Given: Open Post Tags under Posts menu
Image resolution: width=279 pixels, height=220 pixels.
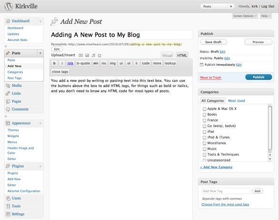Looking at the screenshot, I should [x=14, y=78].
